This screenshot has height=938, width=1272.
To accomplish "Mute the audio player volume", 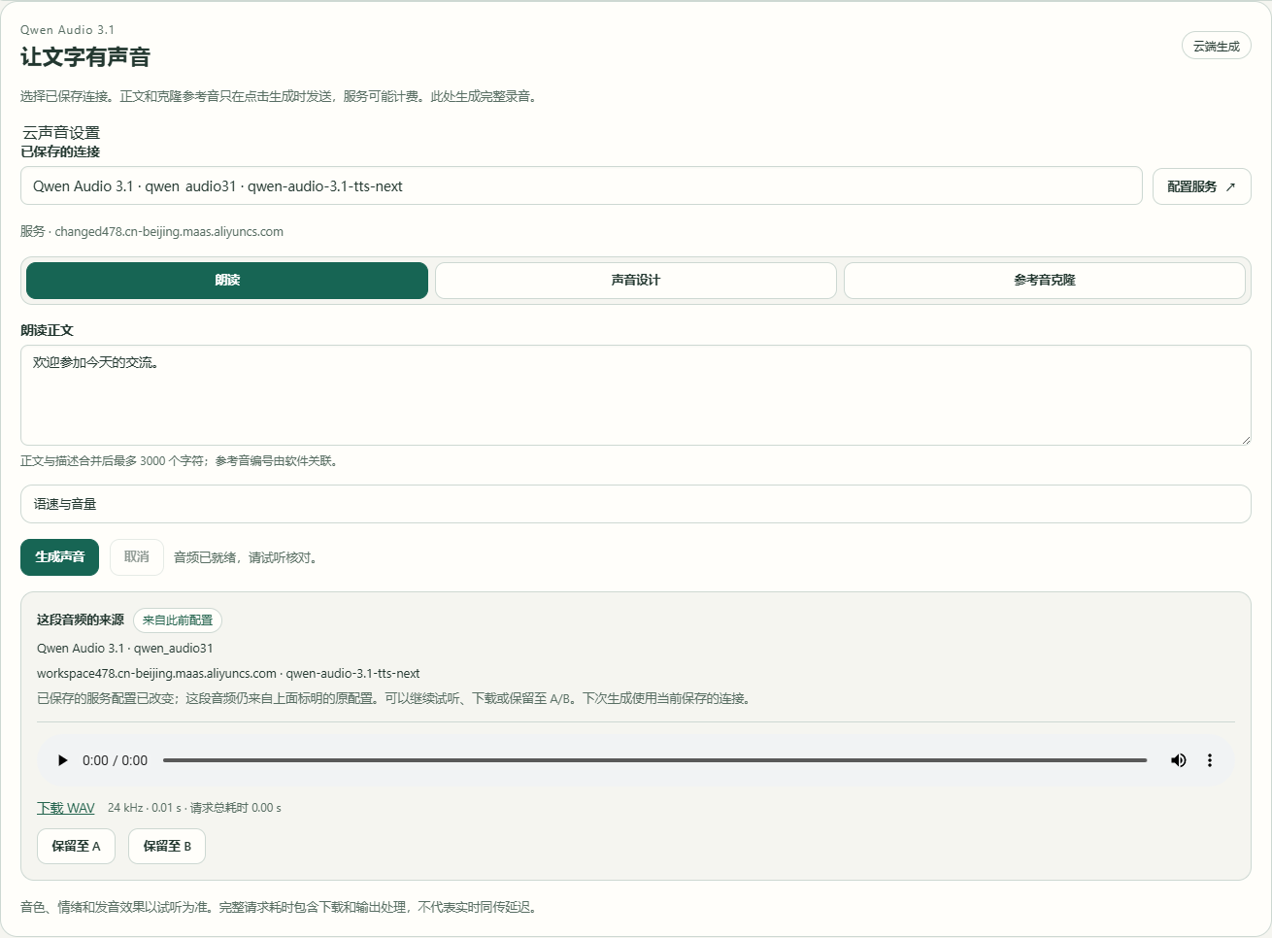I will (1179, 760).
